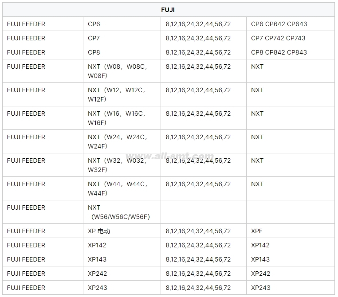Select the XP243 machine cell in last column

tap(291, 288)
